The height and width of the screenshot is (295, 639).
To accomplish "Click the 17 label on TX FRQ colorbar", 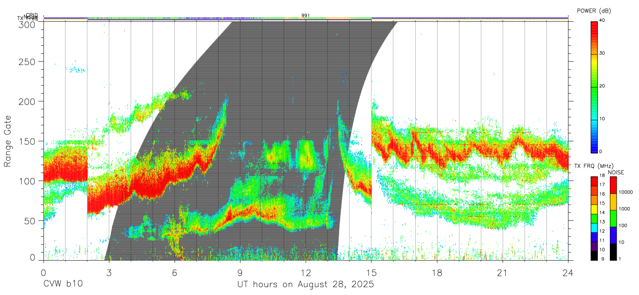I will click(x=601, y=185).
